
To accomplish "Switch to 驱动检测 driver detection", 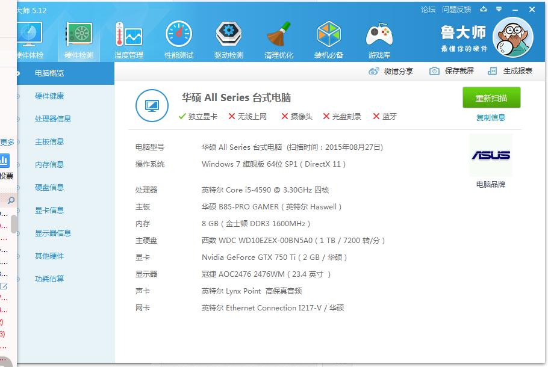I will coord(229,40).
